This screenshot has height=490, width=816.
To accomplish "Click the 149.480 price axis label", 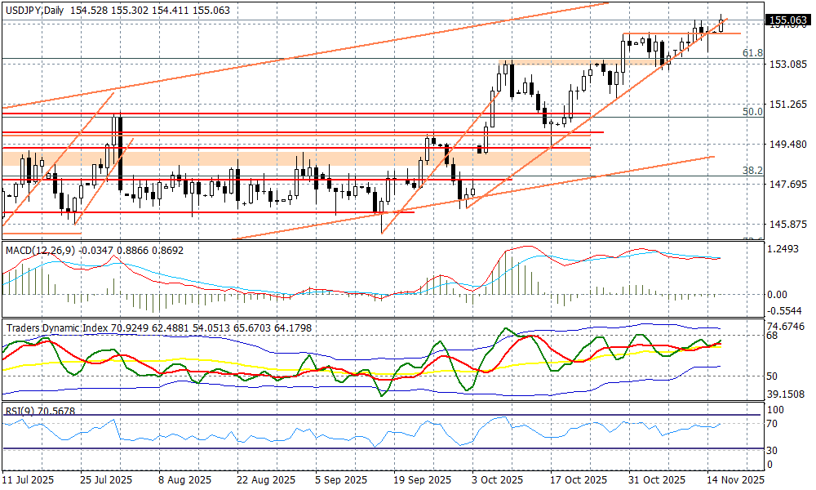I will coord(787,145).
